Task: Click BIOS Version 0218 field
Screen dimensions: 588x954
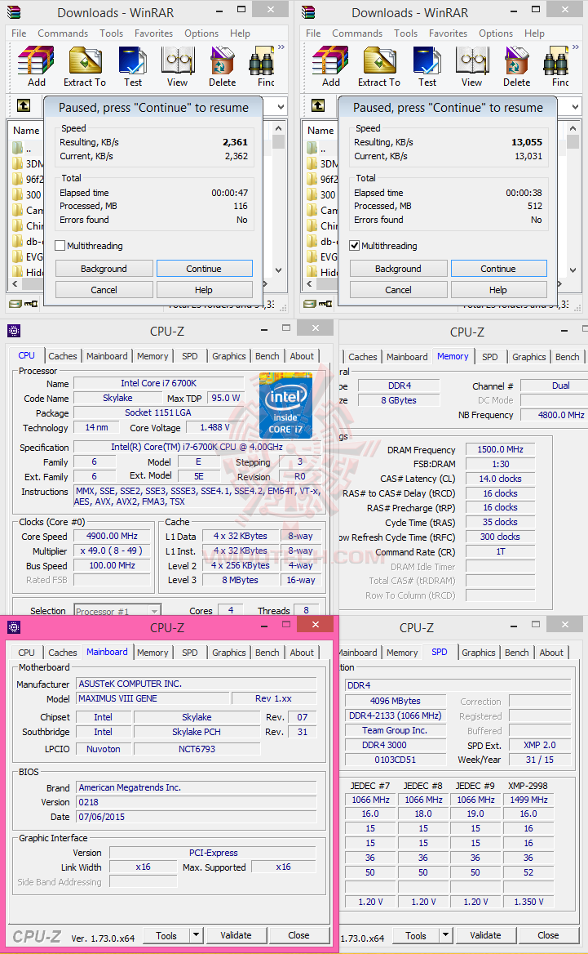Action: click(x=197, y=802)
